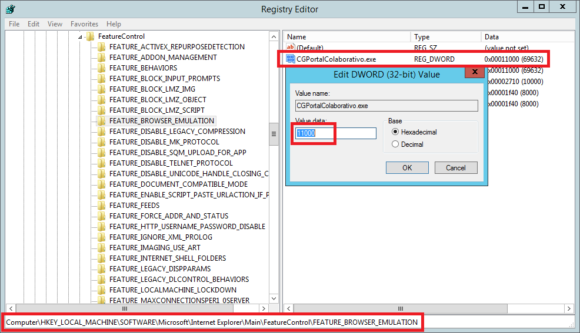The width and height of the screenshot is (580, 333).
Task: Close the Edit DWORD dialog
Action: [475, 72]
